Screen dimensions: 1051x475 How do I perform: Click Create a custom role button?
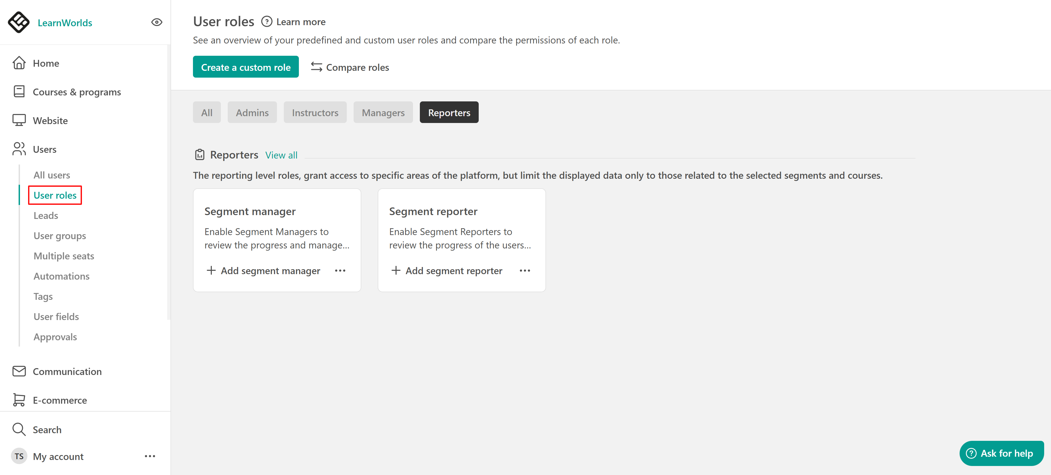point(246,67)
